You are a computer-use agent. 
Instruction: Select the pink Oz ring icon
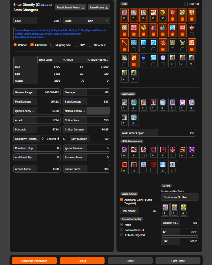coord(165,207)
